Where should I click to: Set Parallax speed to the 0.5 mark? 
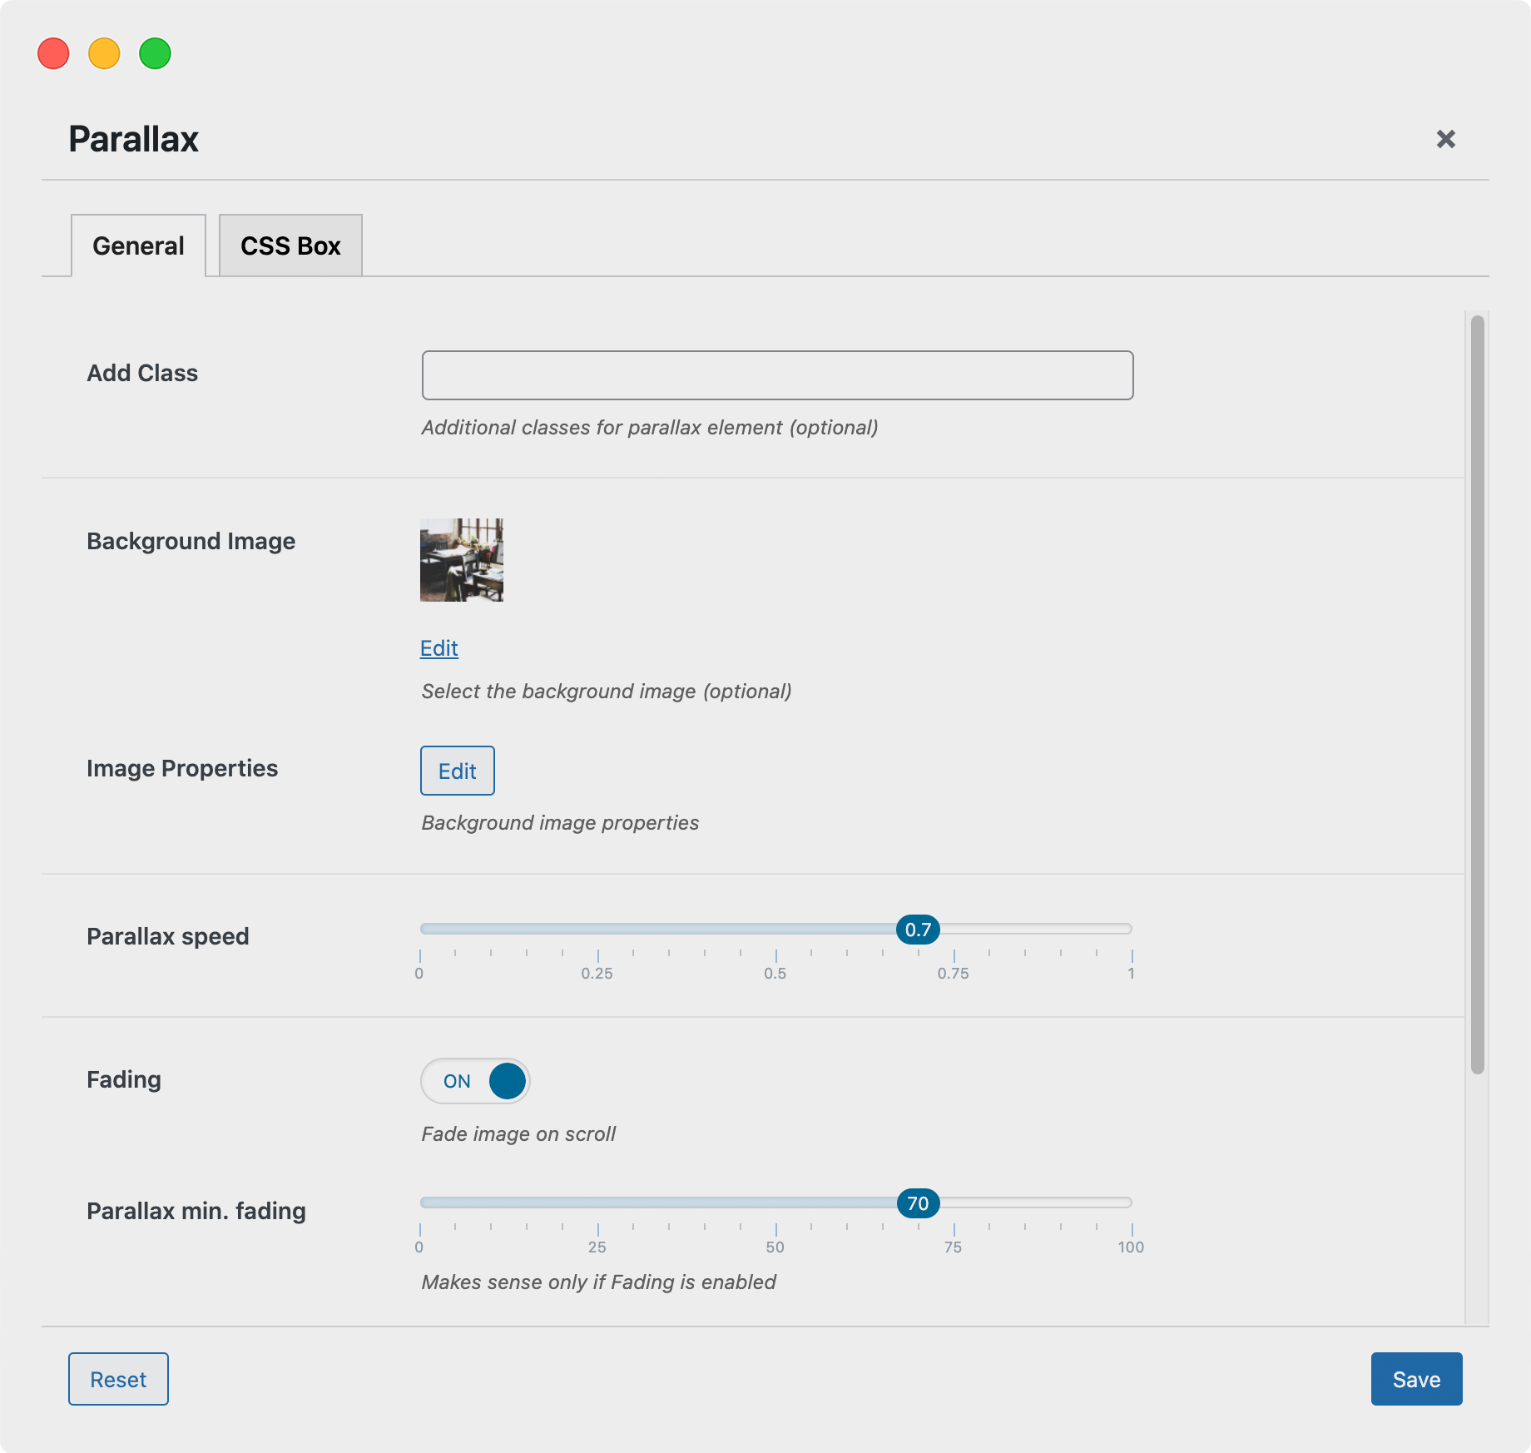point(776,929)
